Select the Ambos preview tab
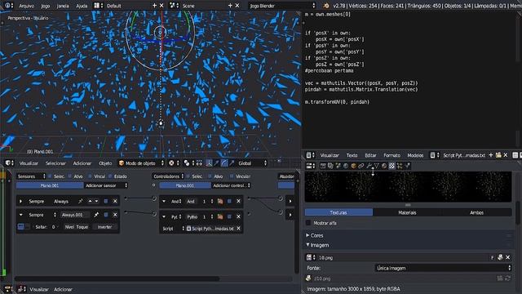This screenshot has width=522, height=294. click(x=476, y=212)
